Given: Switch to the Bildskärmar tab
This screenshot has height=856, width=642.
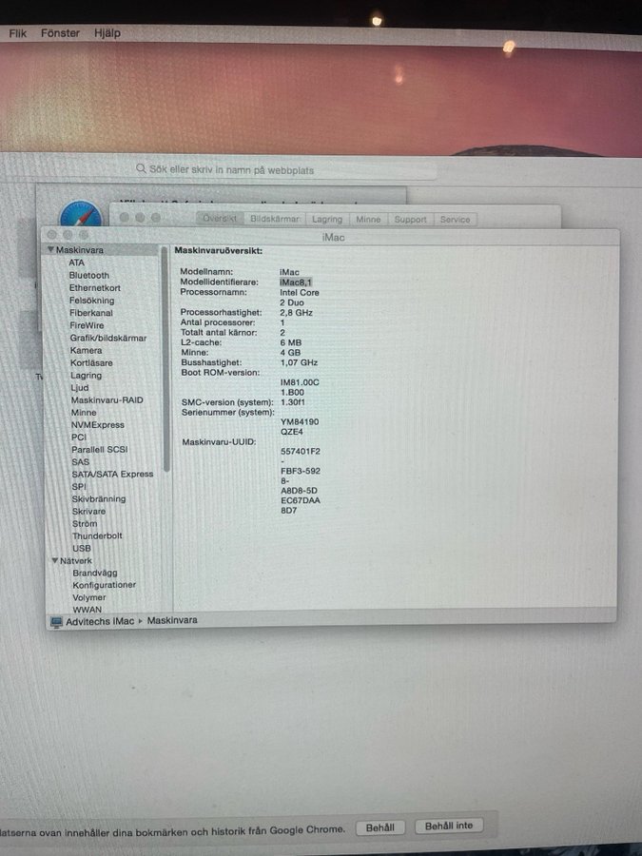Looking at the screenshot, I should pos(274,219).
